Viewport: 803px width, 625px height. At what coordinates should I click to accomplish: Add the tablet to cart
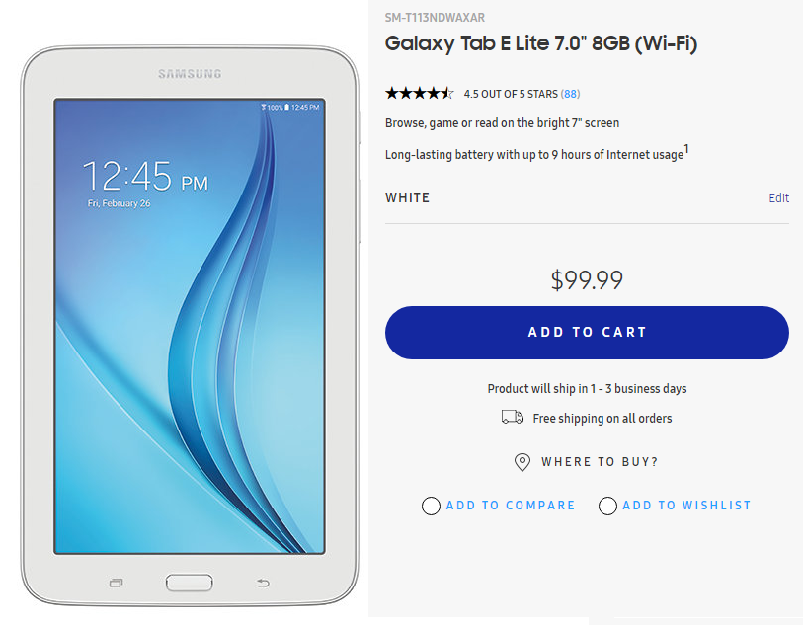click(x=587, y=332)
